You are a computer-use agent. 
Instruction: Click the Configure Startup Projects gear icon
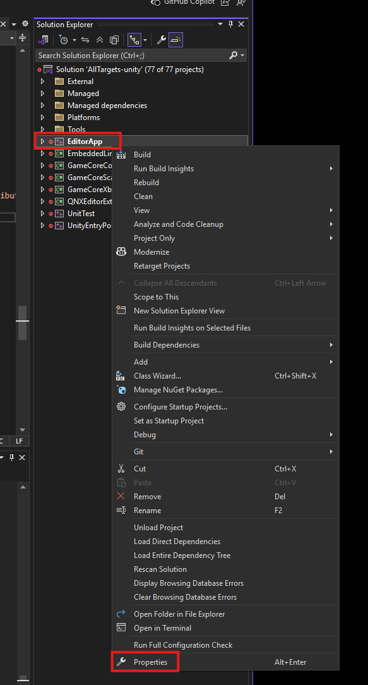[x=121, y=407]
